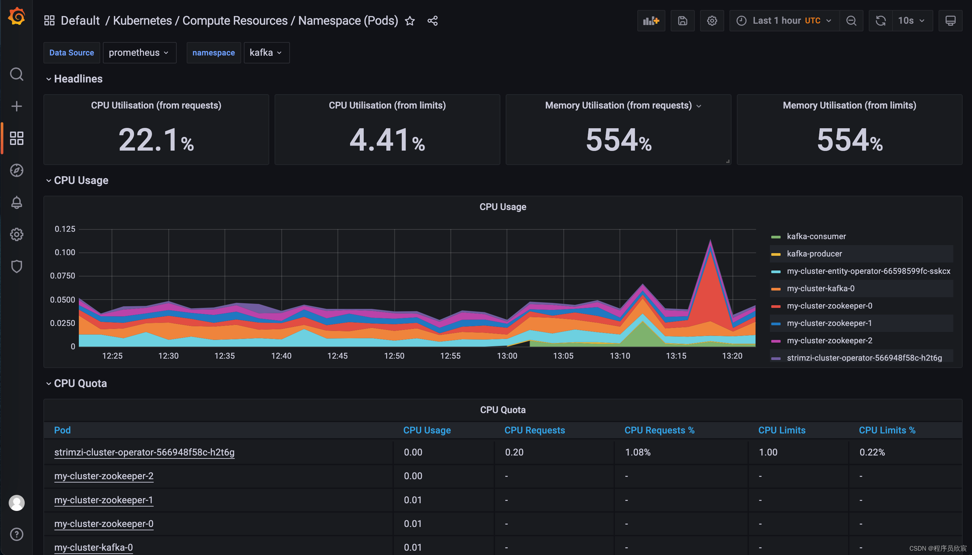Click the green kafka-consumer color swatch

point(776,237)
